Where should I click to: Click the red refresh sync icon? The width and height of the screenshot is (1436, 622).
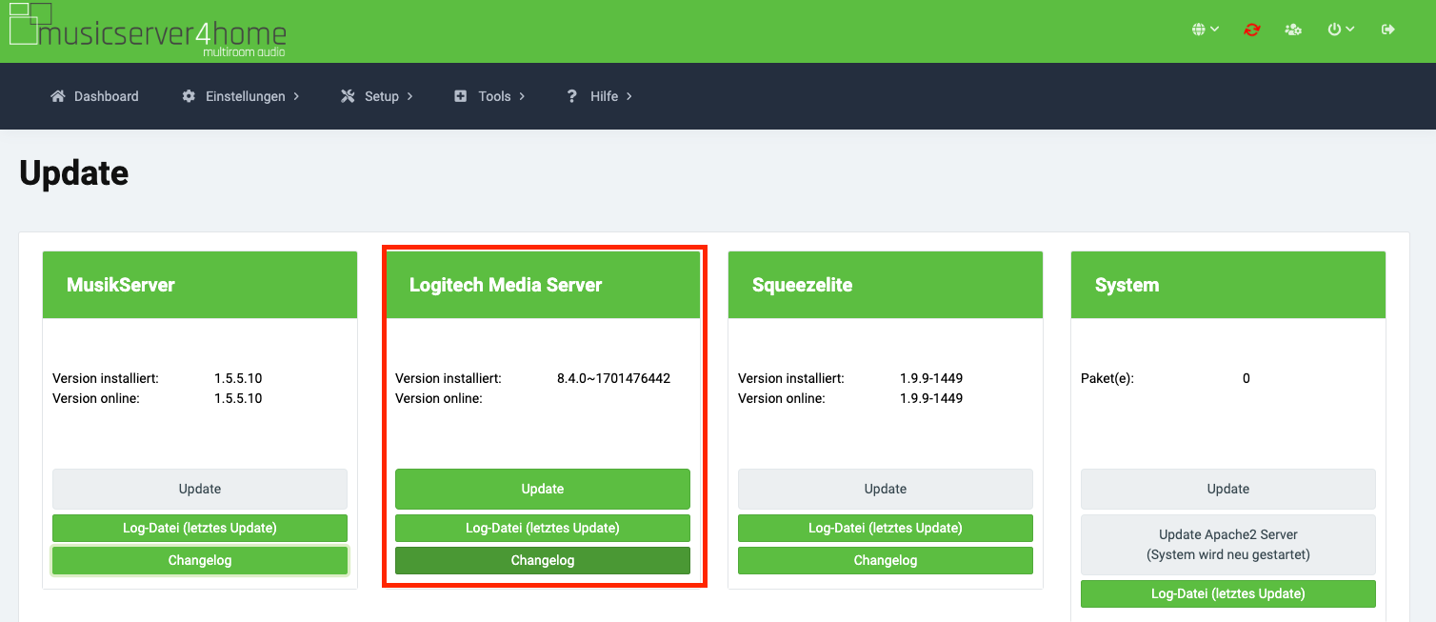[x=1251, y=30]
